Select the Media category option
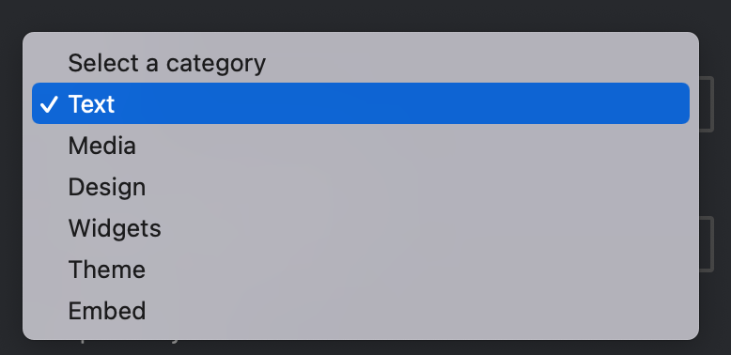The height and width of the screenshot is (355, 731). tap(361, 146)
